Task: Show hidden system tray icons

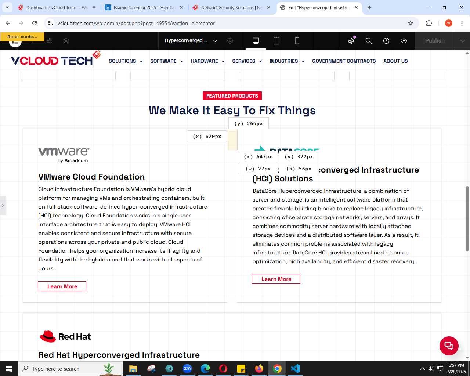Action: tap(422, 369)
